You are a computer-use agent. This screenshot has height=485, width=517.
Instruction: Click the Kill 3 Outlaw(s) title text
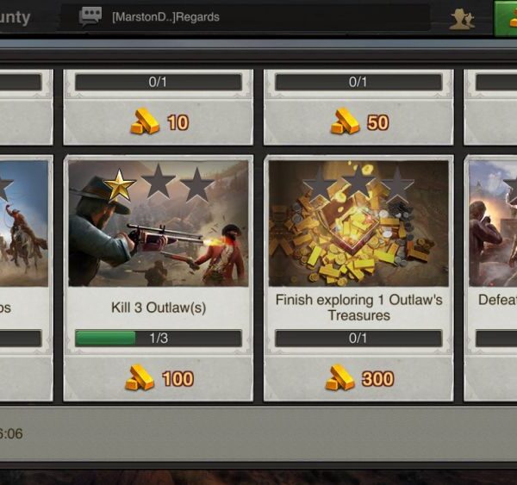pyautogui.click(x=159, y=308)
